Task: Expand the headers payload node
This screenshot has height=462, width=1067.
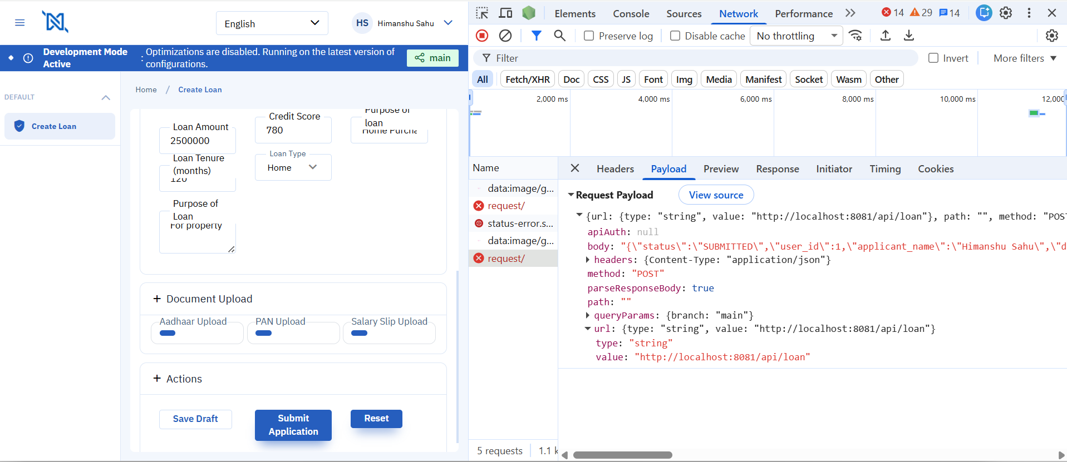Action: [588, 260]
